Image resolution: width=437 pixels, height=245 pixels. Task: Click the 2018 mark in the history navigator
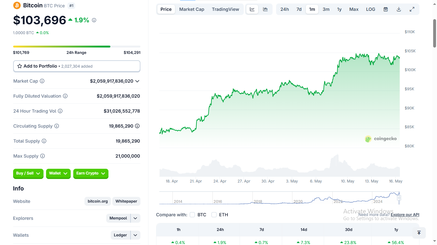[258, 202]
